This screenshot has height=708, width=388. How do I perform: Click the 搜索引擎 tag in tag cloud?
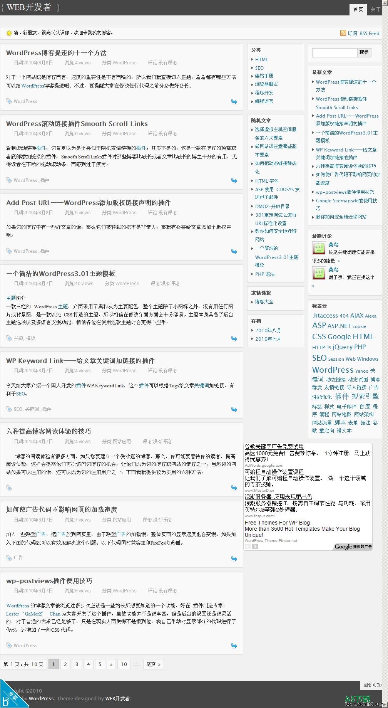(365, 396)
